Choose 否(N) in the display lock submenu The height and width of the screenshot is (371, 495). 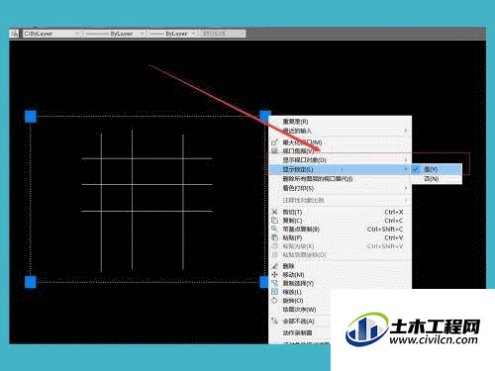pyautogui.click(x=436, y=179)
